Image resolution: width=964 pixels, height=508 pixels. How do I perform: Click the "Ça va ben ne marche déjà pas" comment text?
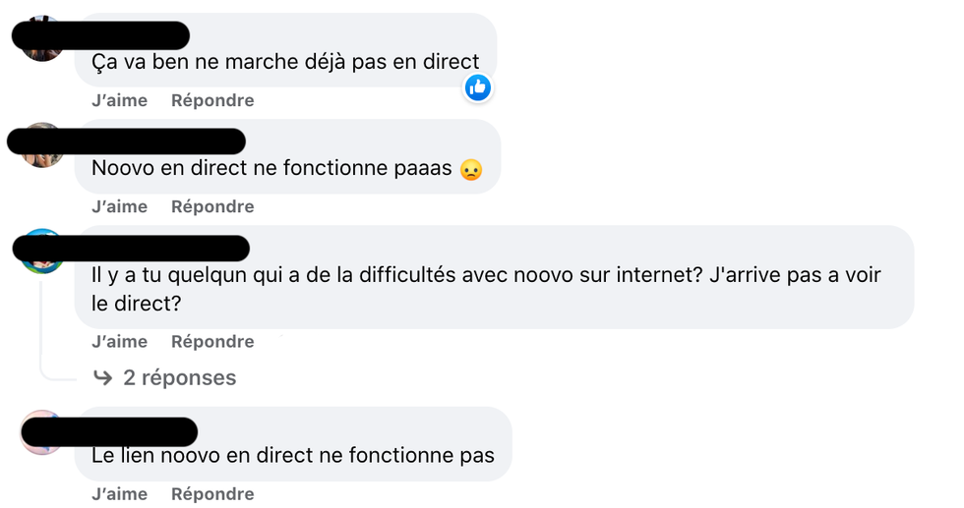[x=285, y=62]
